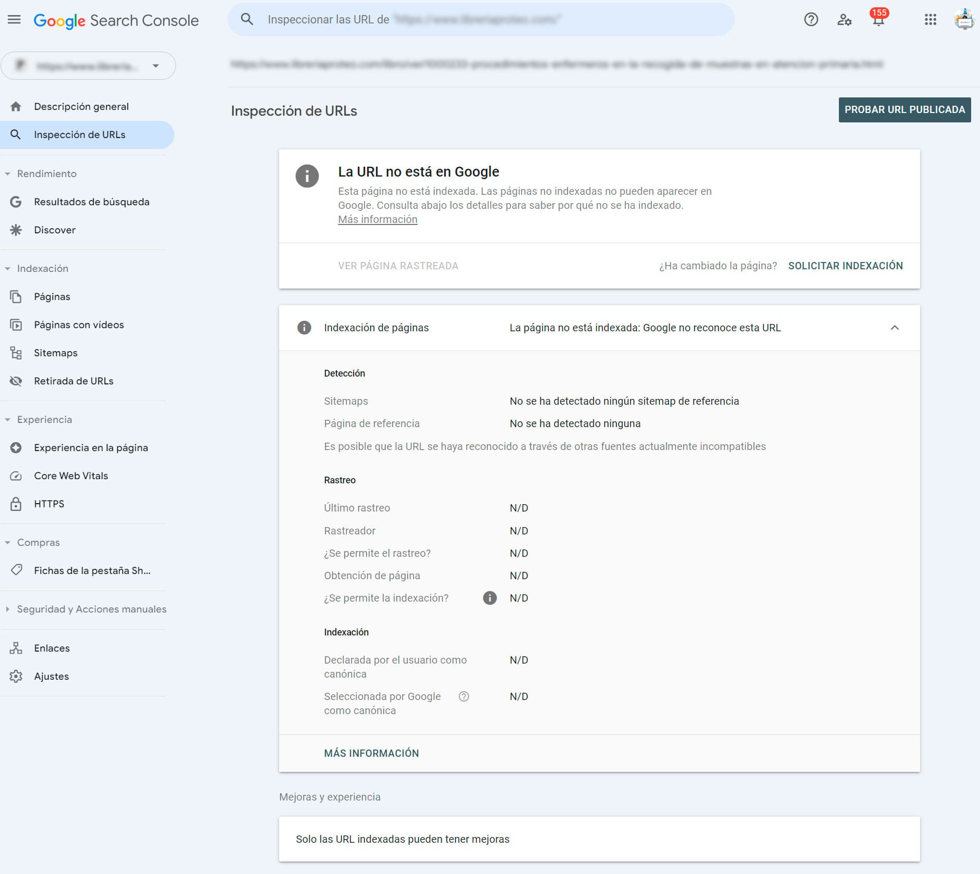Click the Fichas de la pestaña Shopping tag icon

(16, 570)
